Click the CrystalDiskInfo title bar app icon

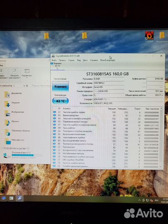pos(53,56)
